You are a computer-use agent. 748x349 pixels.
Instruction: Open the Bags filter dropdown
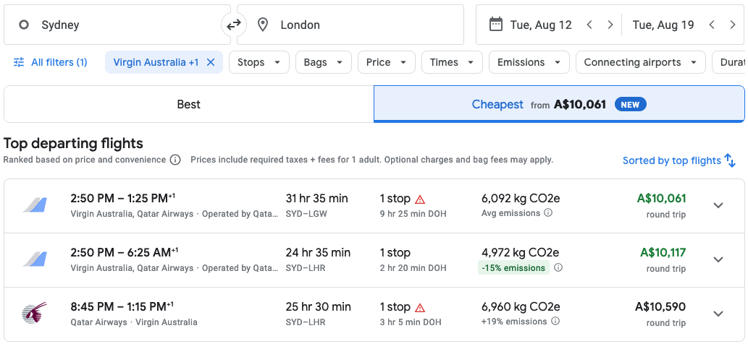coord(324,62)
